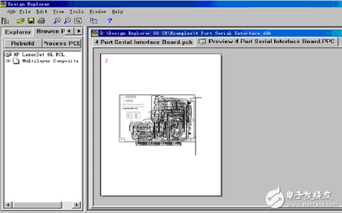The width and height of the screenshot is (342, 213).
Task: Click the open folder toolbar icon
Action: click(x=21, y=21)
